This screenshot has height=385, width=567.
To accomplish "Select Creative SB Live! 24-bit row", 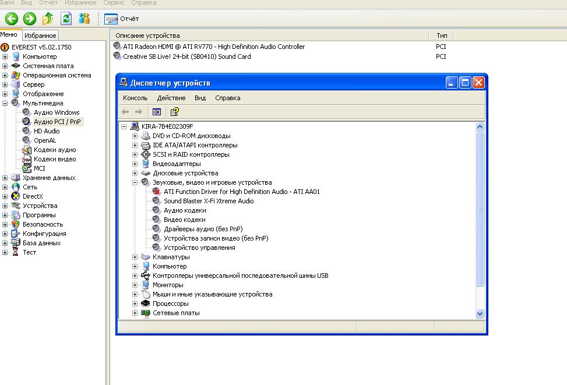I will (182, 56).
